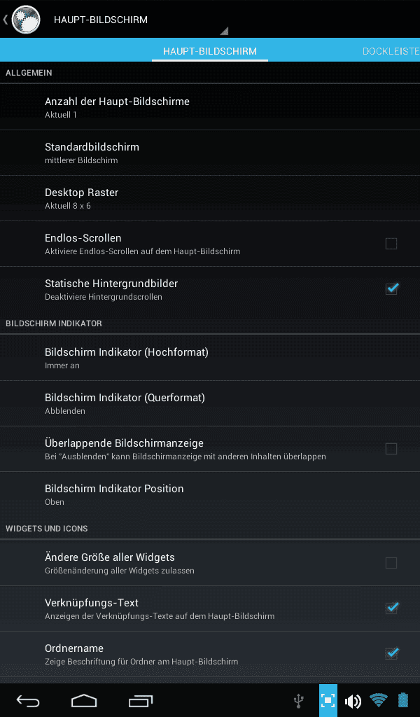Screen dimensions: 420x717
Task: Uncheck Statische Hintergrundbilder option
Action: tap(392, 289)
